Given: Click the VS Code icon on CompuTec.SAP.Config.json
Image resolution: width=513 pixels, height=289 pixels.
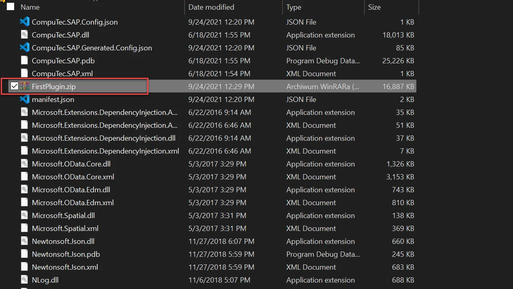Looking at the screenshot, I should click(x=24, y=22).
